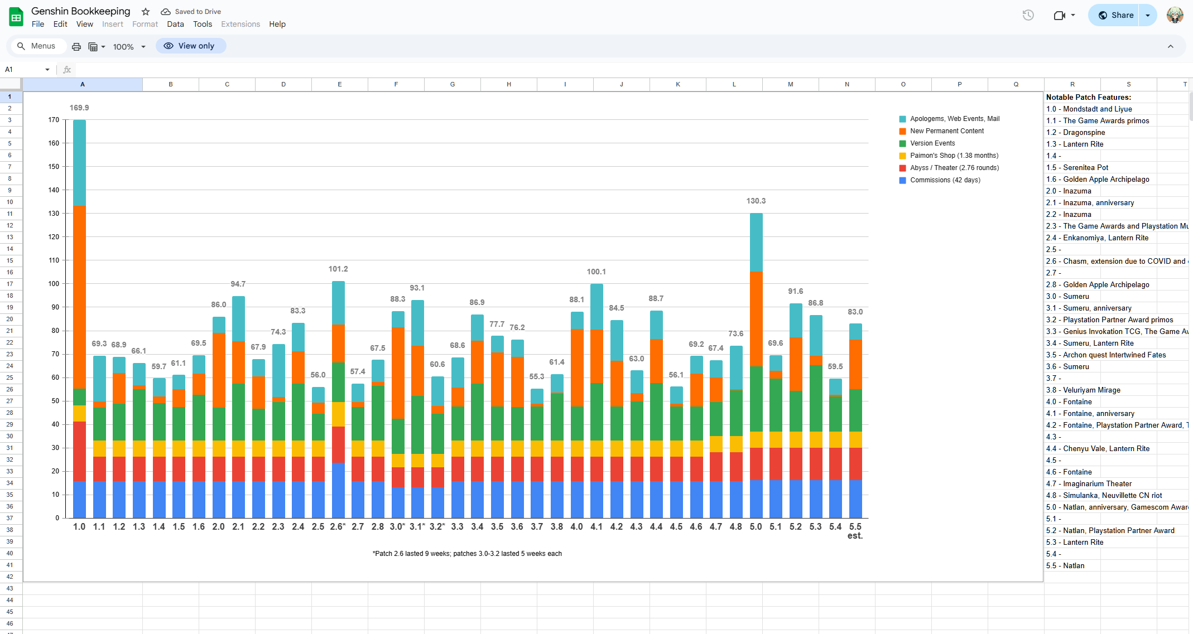This screenshot has width=1193, height=634.
Task: Click green Version Events legend swatch
Action: pos(902,144)
